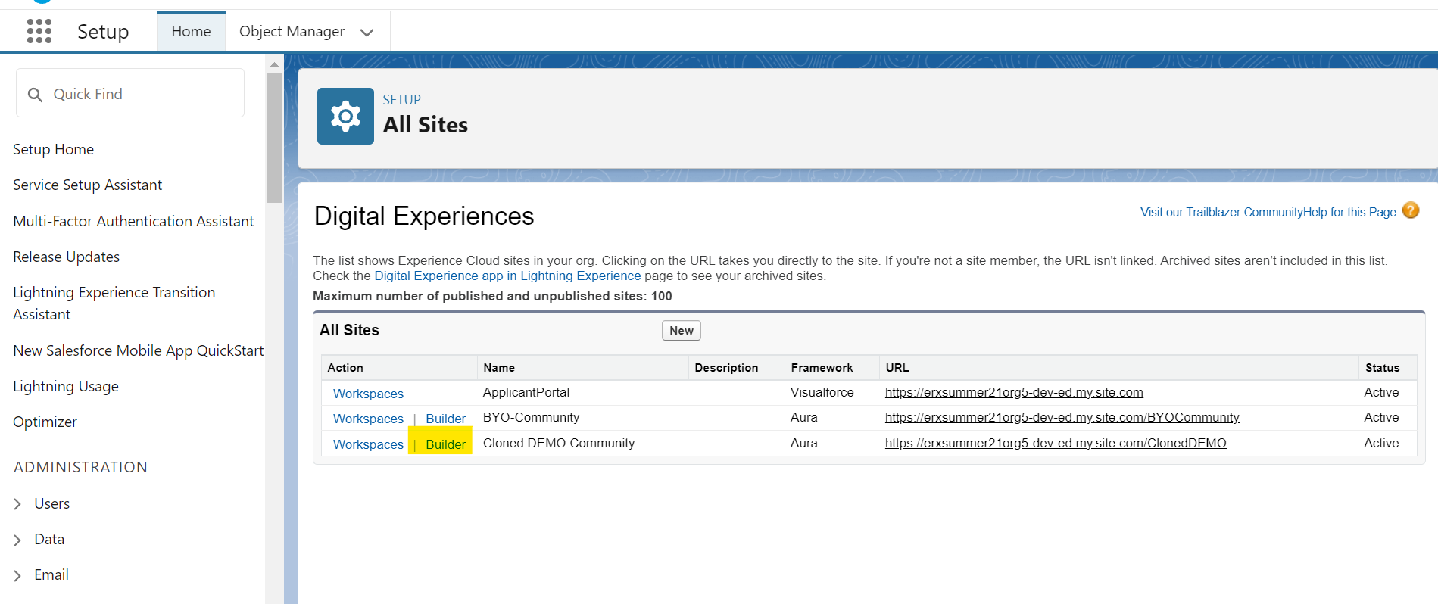This screenshot has height=604, width=1438.
Task: Open the App Launcher grid icon
Action: (x=39, y=31)
